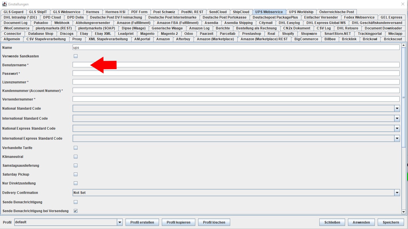Focus the Versendernummer input field
Viewport: 408px width, 229px height.
point(236,99)
